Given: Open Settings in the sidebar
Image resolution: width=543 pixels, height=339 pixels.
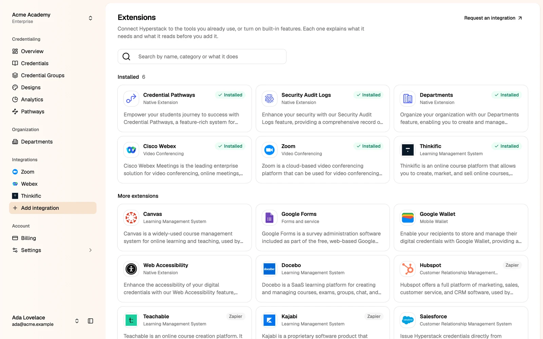Looking at the screenshot, I should tap(53, 250).
